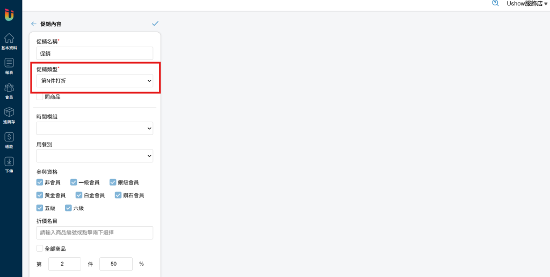Open the 時間模組 dropdown

click(x=95, y=129)
